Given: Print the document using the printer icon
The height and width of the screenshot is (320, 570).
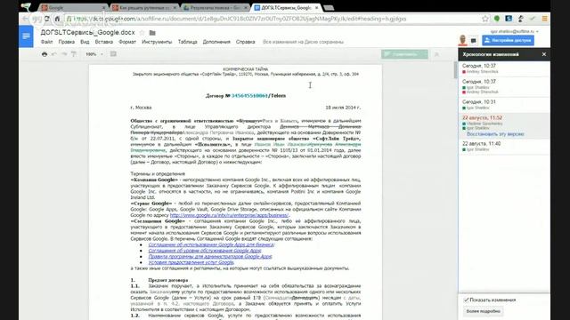Looking at the screenshot, I should click(x=45, y=54).
